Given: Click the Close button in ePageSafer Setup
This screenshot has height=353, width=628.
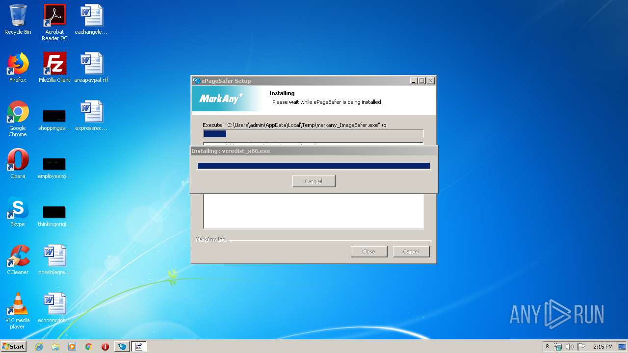Looking at the screenshot, I should click(368, 252).
